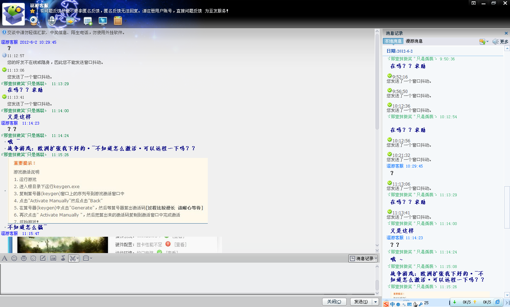Expand the briefcase tools dropdown arrow
This screenshot has width=510, height=307.
(x=91, y=258)
